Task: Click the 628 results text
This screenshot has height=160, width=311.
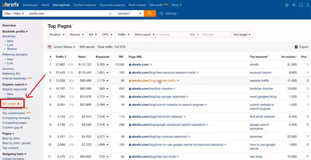Action: [87, 47]
